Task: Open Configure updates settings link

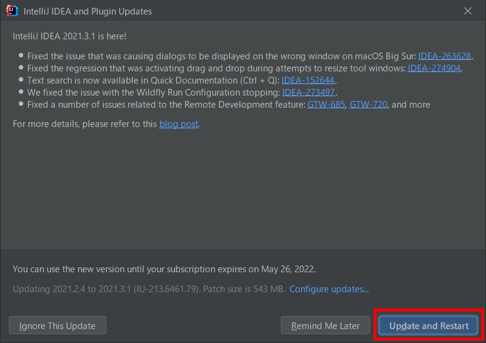Action: click(x=329, y=289)
